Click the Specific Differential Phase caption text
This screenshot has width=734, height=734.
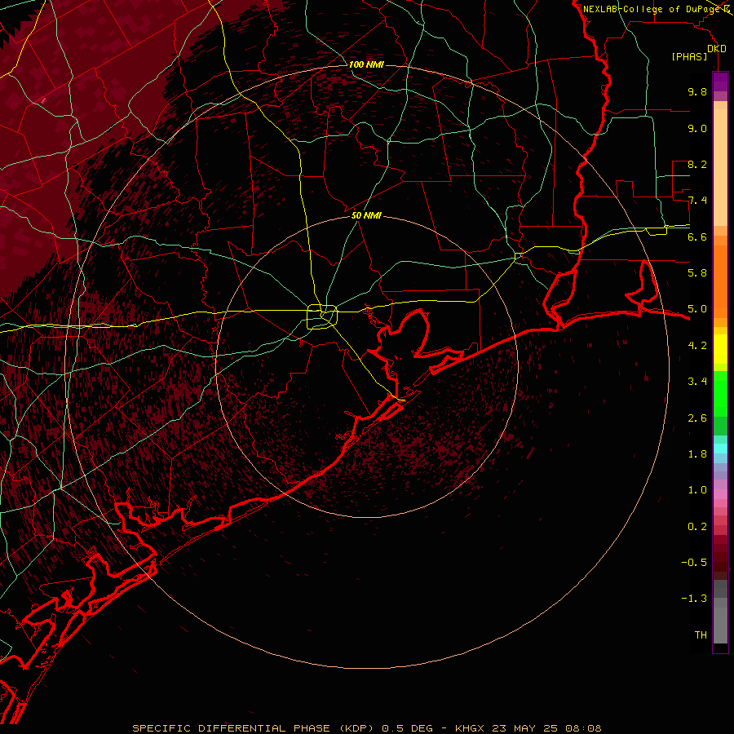(366, 728)
